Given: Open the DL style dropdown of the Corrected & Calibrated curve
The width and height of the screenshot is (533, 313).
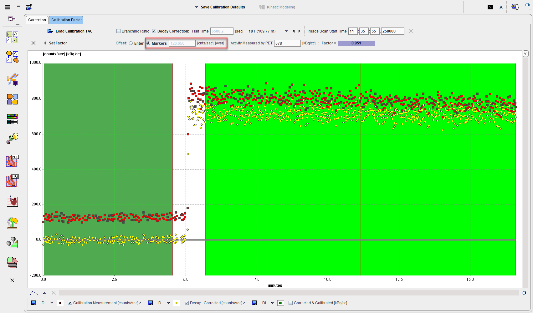Looking at the screenshot, I should 272,303.
